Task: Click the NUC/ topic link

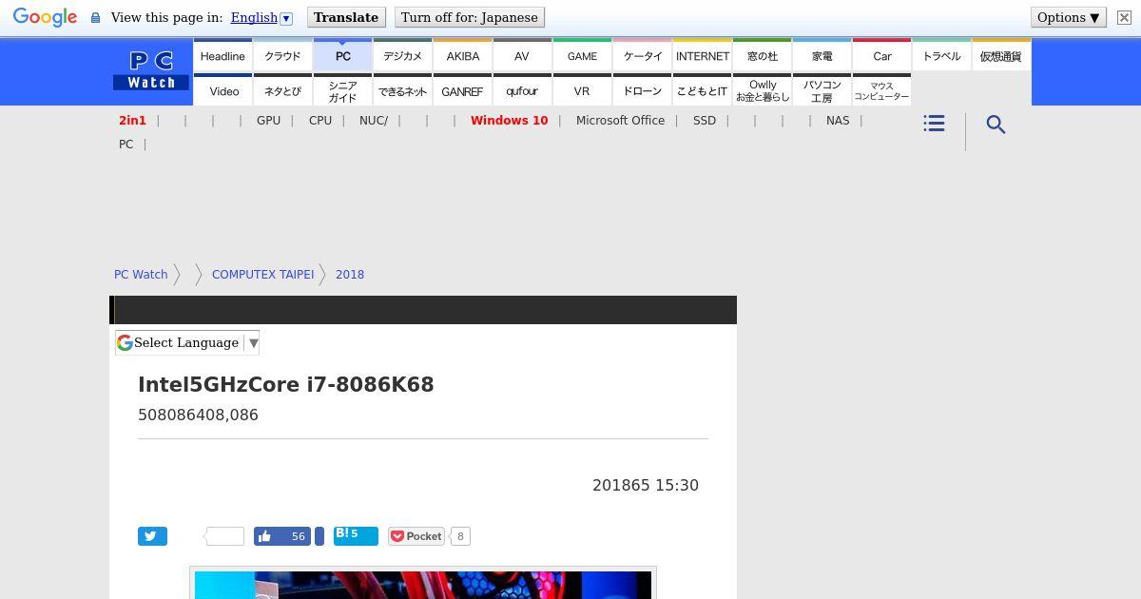Action: tap(374, 120)
